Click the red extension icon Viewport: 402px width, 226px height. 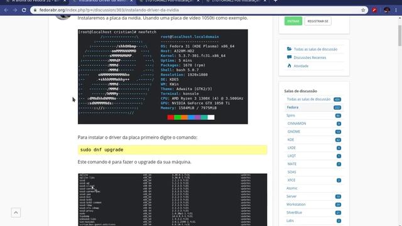coord(374,10)
